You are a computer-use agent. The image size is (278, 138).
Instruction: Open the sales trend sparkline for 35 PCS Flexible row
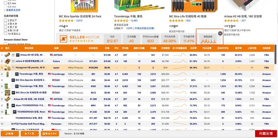(180, 124)
